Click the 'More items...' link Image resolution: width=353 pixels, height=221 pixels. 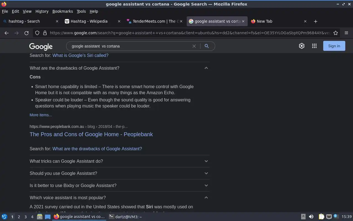tap(41, 115)
